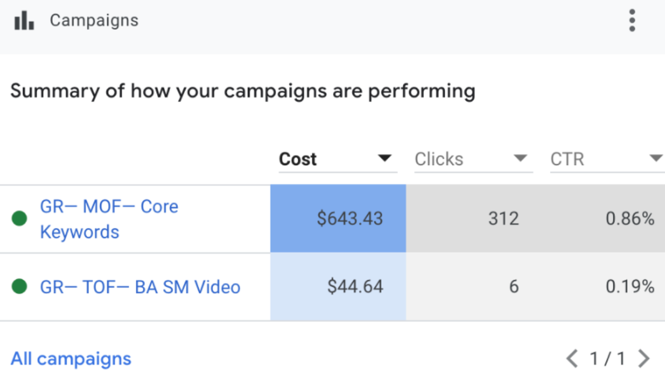665x390 pixels.
Task: Click green status dot for Core Keywords
Action: (20, 218)
